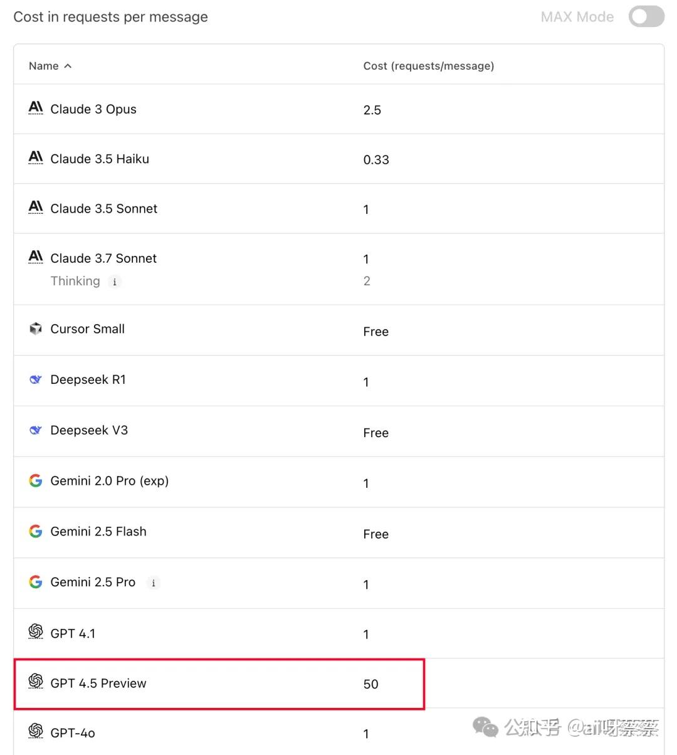Click the Deepseek V3 model name
Image resolution: width=677 pixels, height=755 pixels.
(89, 430)
